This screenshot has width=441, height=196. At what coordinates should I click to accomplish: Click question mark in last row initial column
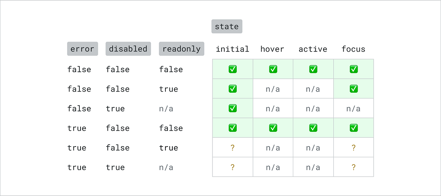233,167
